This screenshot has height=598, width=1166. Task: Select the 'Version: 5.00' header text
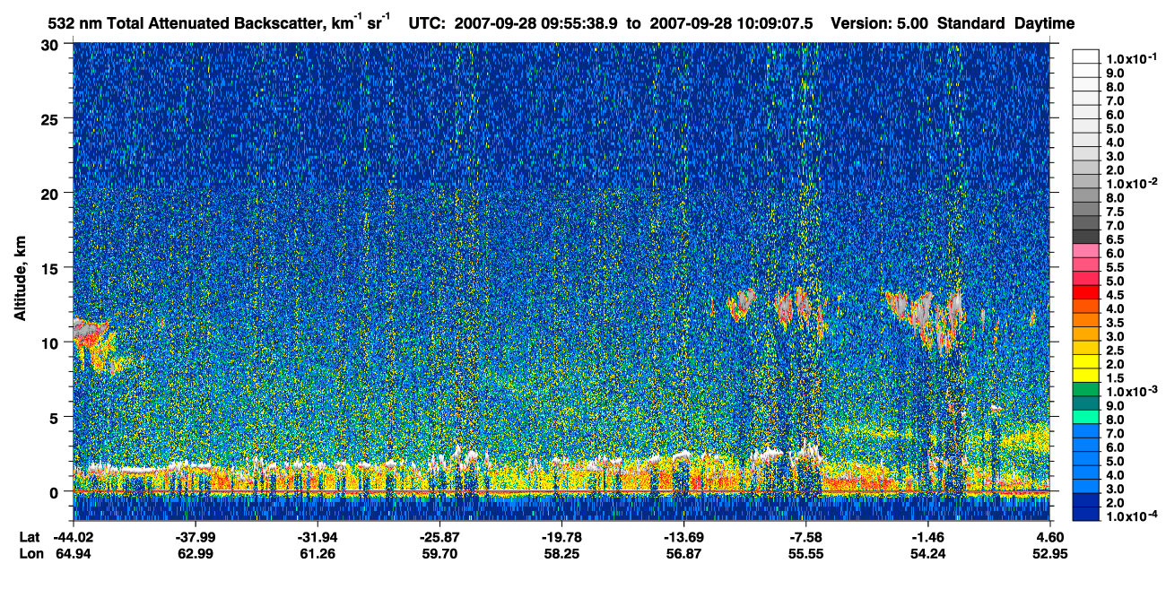point(880,23)
